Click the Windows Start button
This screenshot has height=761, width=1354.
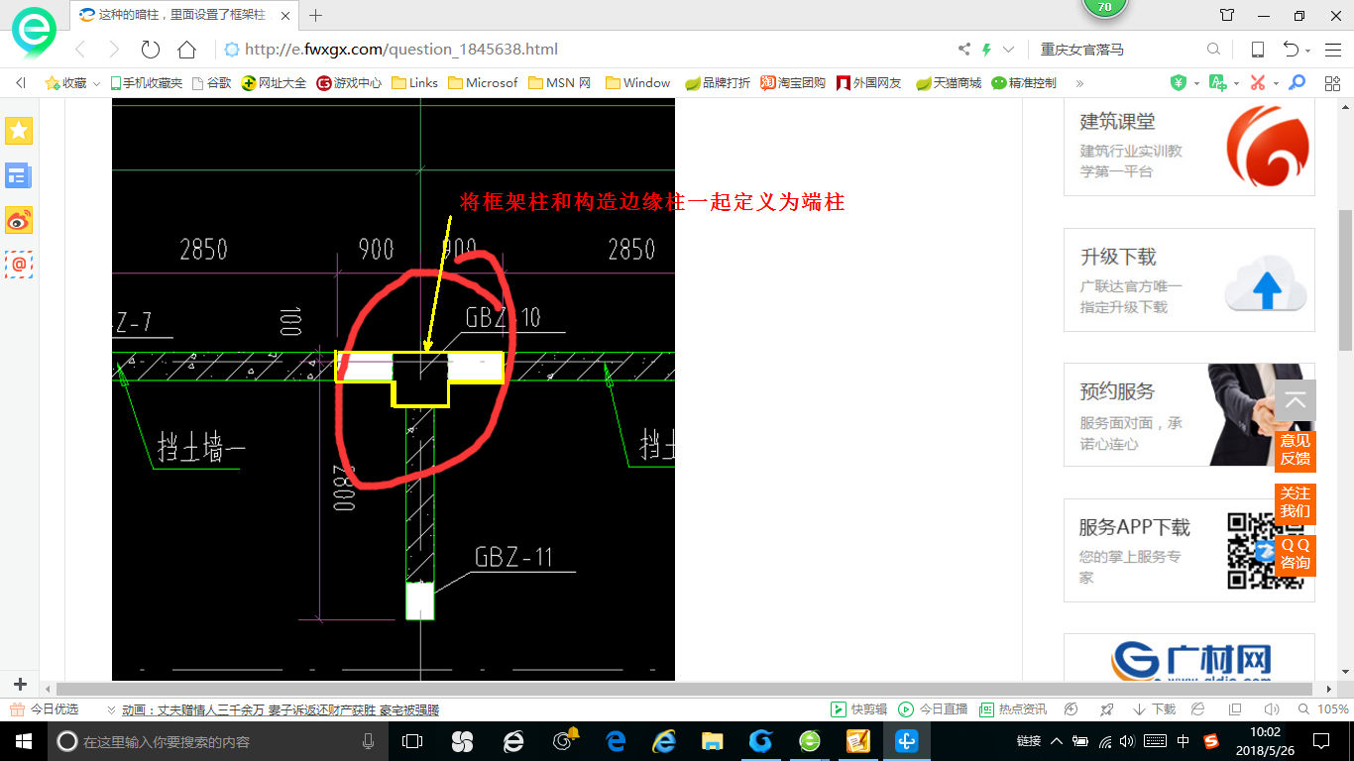point(23,741)
